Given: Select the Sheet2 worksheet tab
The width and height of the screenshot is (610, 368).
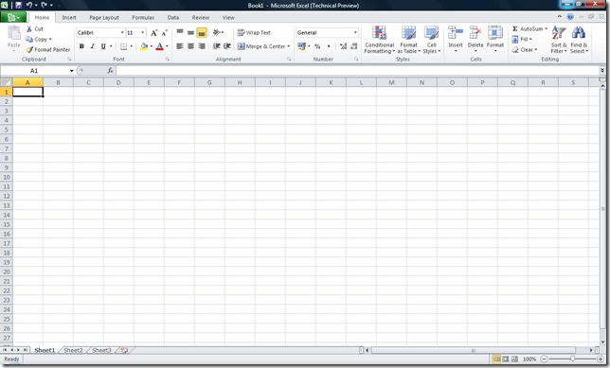Looking at the screenshot, I should [73, 350].
